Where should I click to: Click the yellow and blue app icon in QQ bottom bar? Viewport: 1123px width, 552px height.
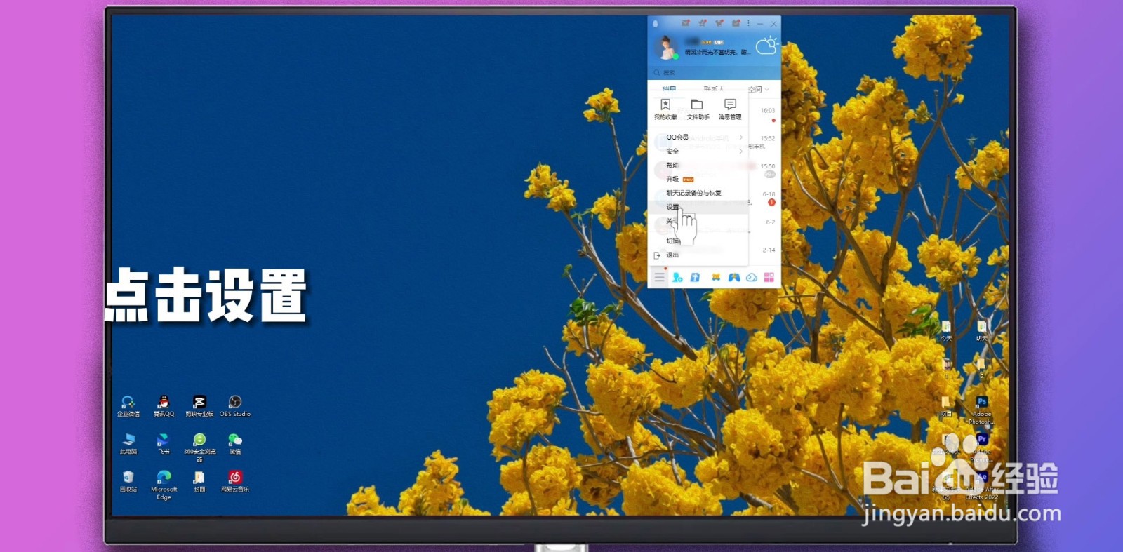(716, 277)
